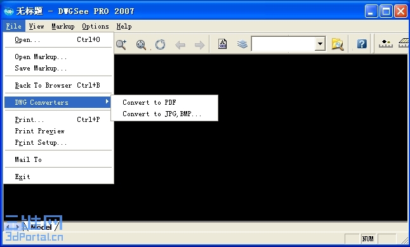Click the NUM status bar indicator
410x247 pixels.
coord(368,239)
